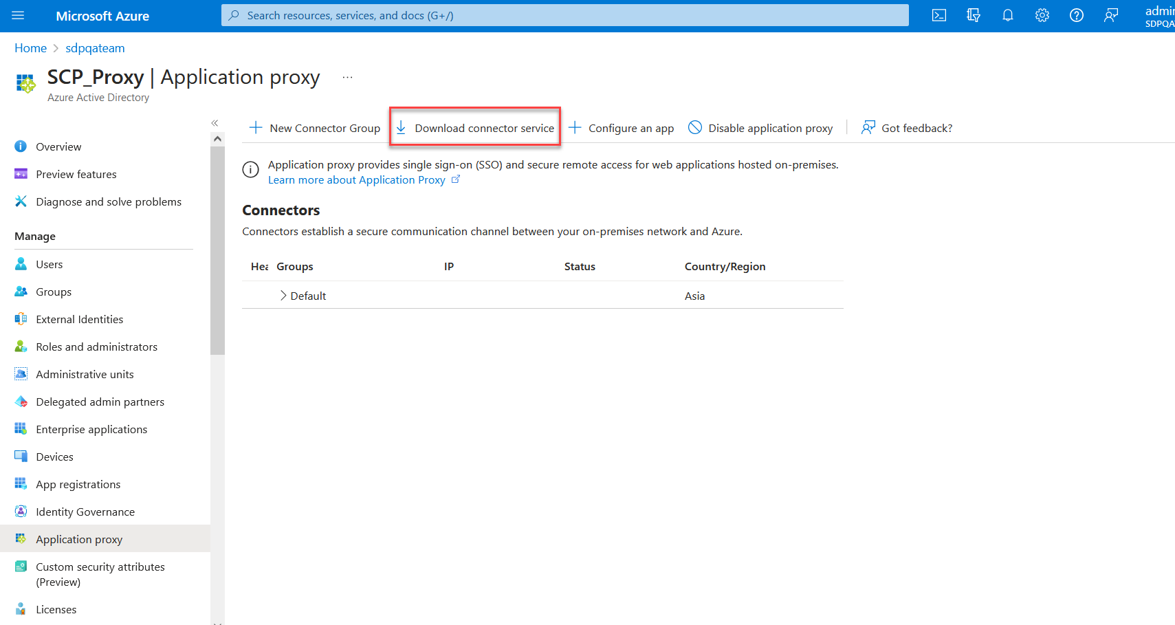This screenshot has width=1175, height=625.
Task: Click the information icon beside proxy description
Action: 251,169
